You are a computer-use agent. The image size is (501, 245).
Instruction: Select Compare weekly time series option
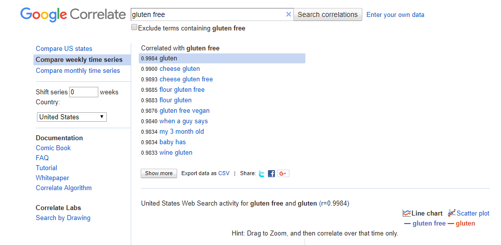(x=79, y=59)
